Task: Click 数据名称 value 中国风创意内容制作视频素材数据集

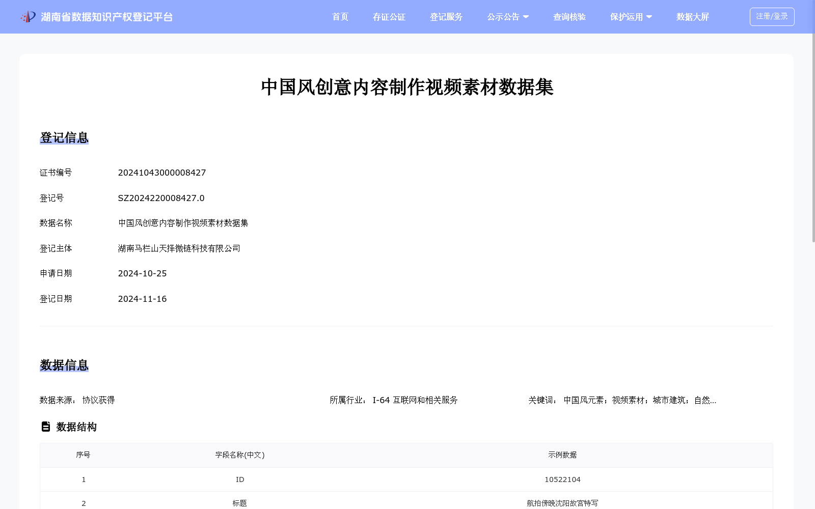Action: (183, 223)
